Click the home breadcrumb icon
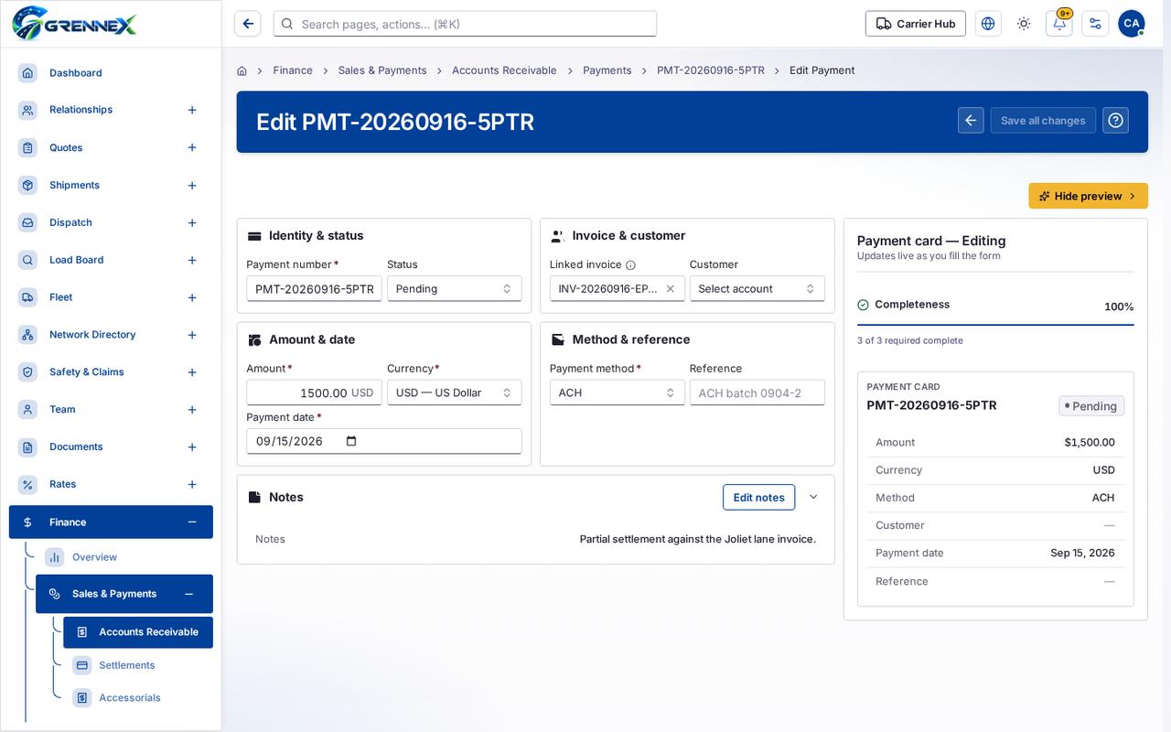1171x732 pixels. [x=242, y=70]
